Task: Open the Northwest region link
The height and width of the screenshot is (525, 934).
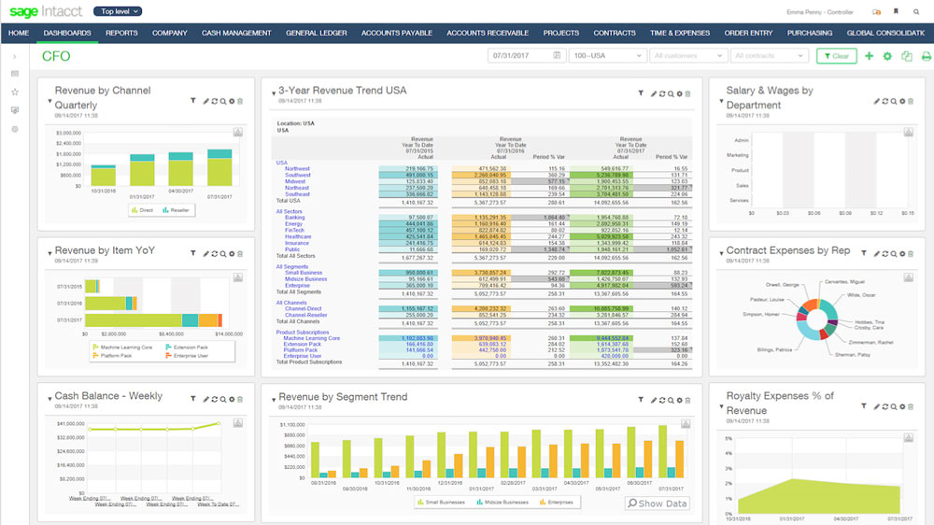Action: click(x=297, y=169)
